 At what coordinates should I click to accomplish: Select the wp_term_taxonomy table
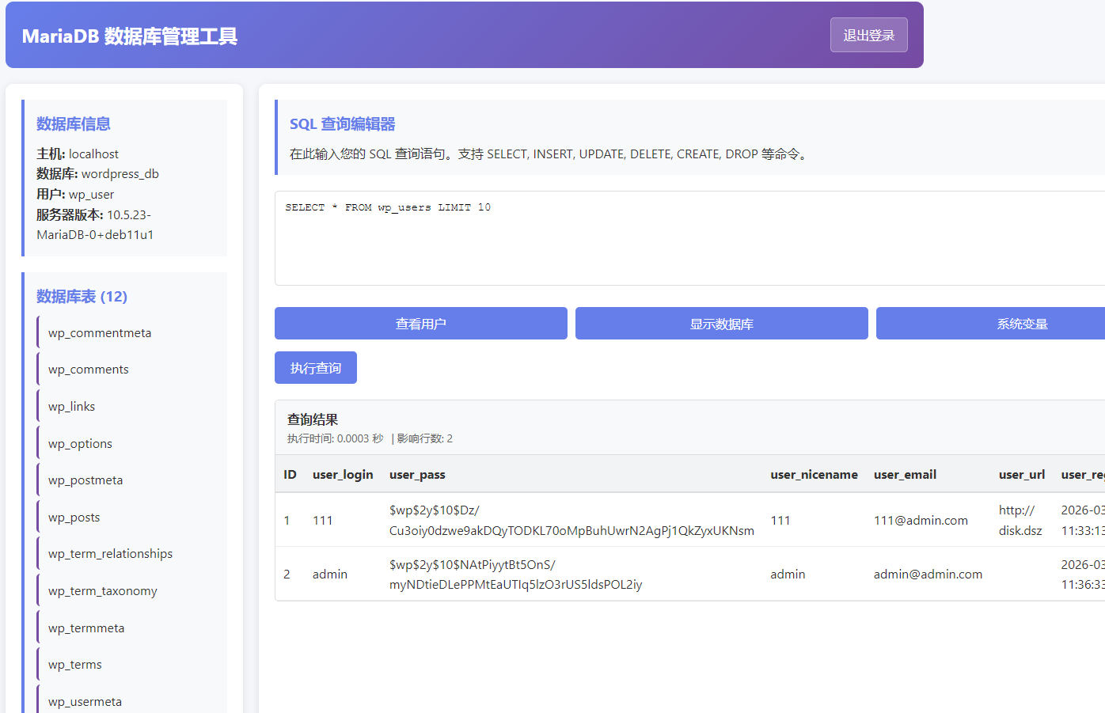[103, 591]
